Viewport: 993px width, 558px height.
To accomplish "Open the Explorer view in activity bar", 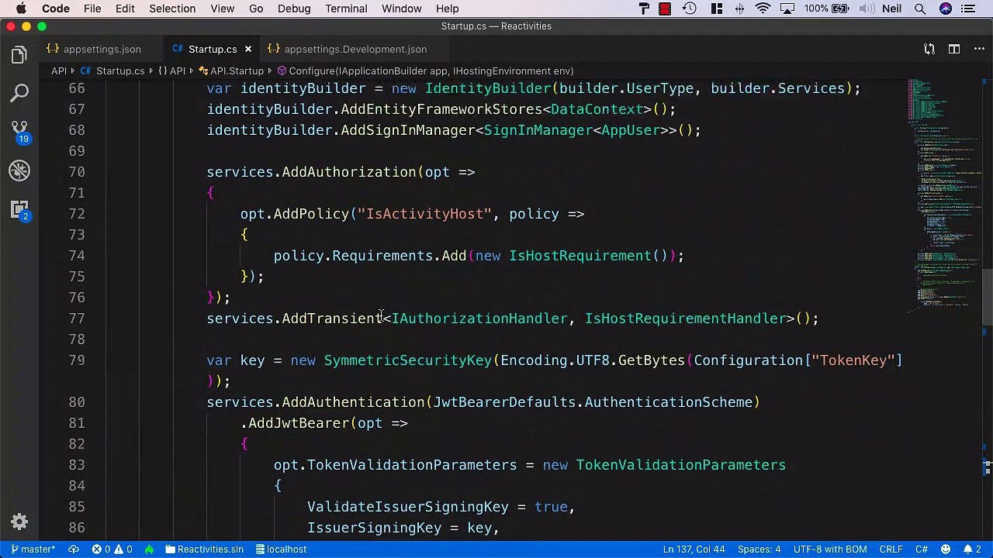I will (19, 55).
